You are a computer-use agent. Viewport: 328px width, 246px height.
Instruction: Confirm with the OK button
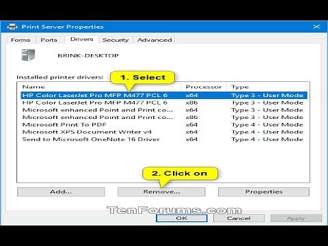[x=182, y=218]
